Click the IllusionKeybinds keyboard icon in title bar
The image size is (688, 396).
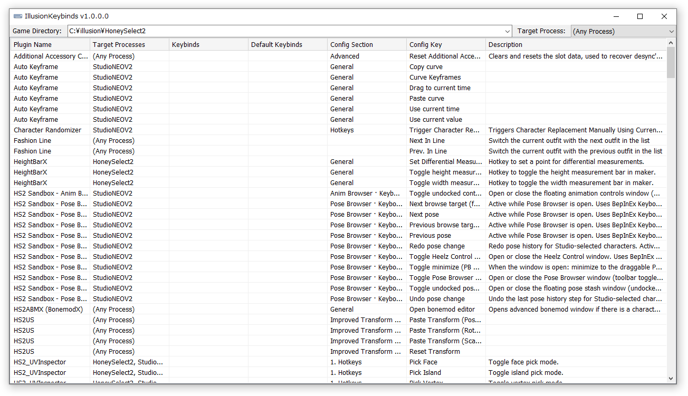18,16
